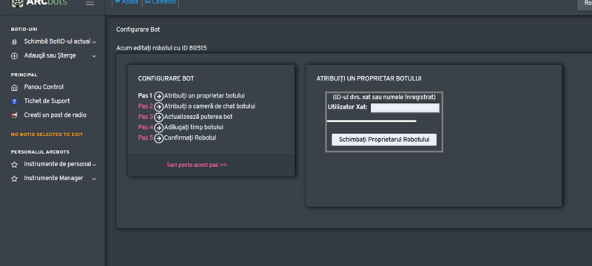Toggle the hamburger sidebar menu
Viewport: 592px width, 266px height.
coord(90,4)
